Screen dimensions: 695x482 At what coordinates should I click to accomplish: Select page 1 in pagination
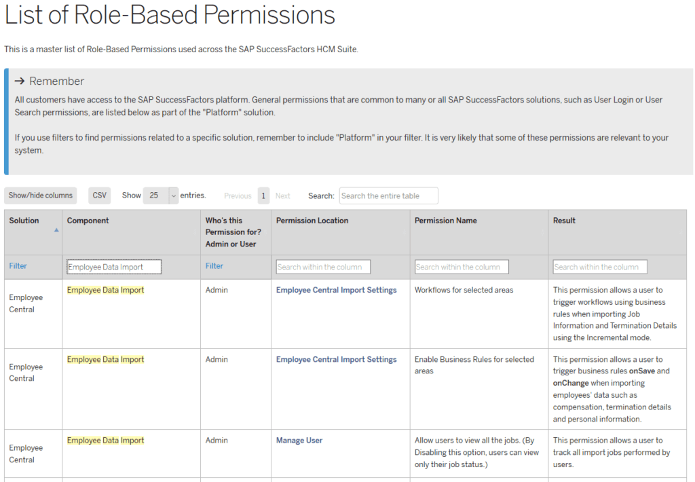coord(263,196)
